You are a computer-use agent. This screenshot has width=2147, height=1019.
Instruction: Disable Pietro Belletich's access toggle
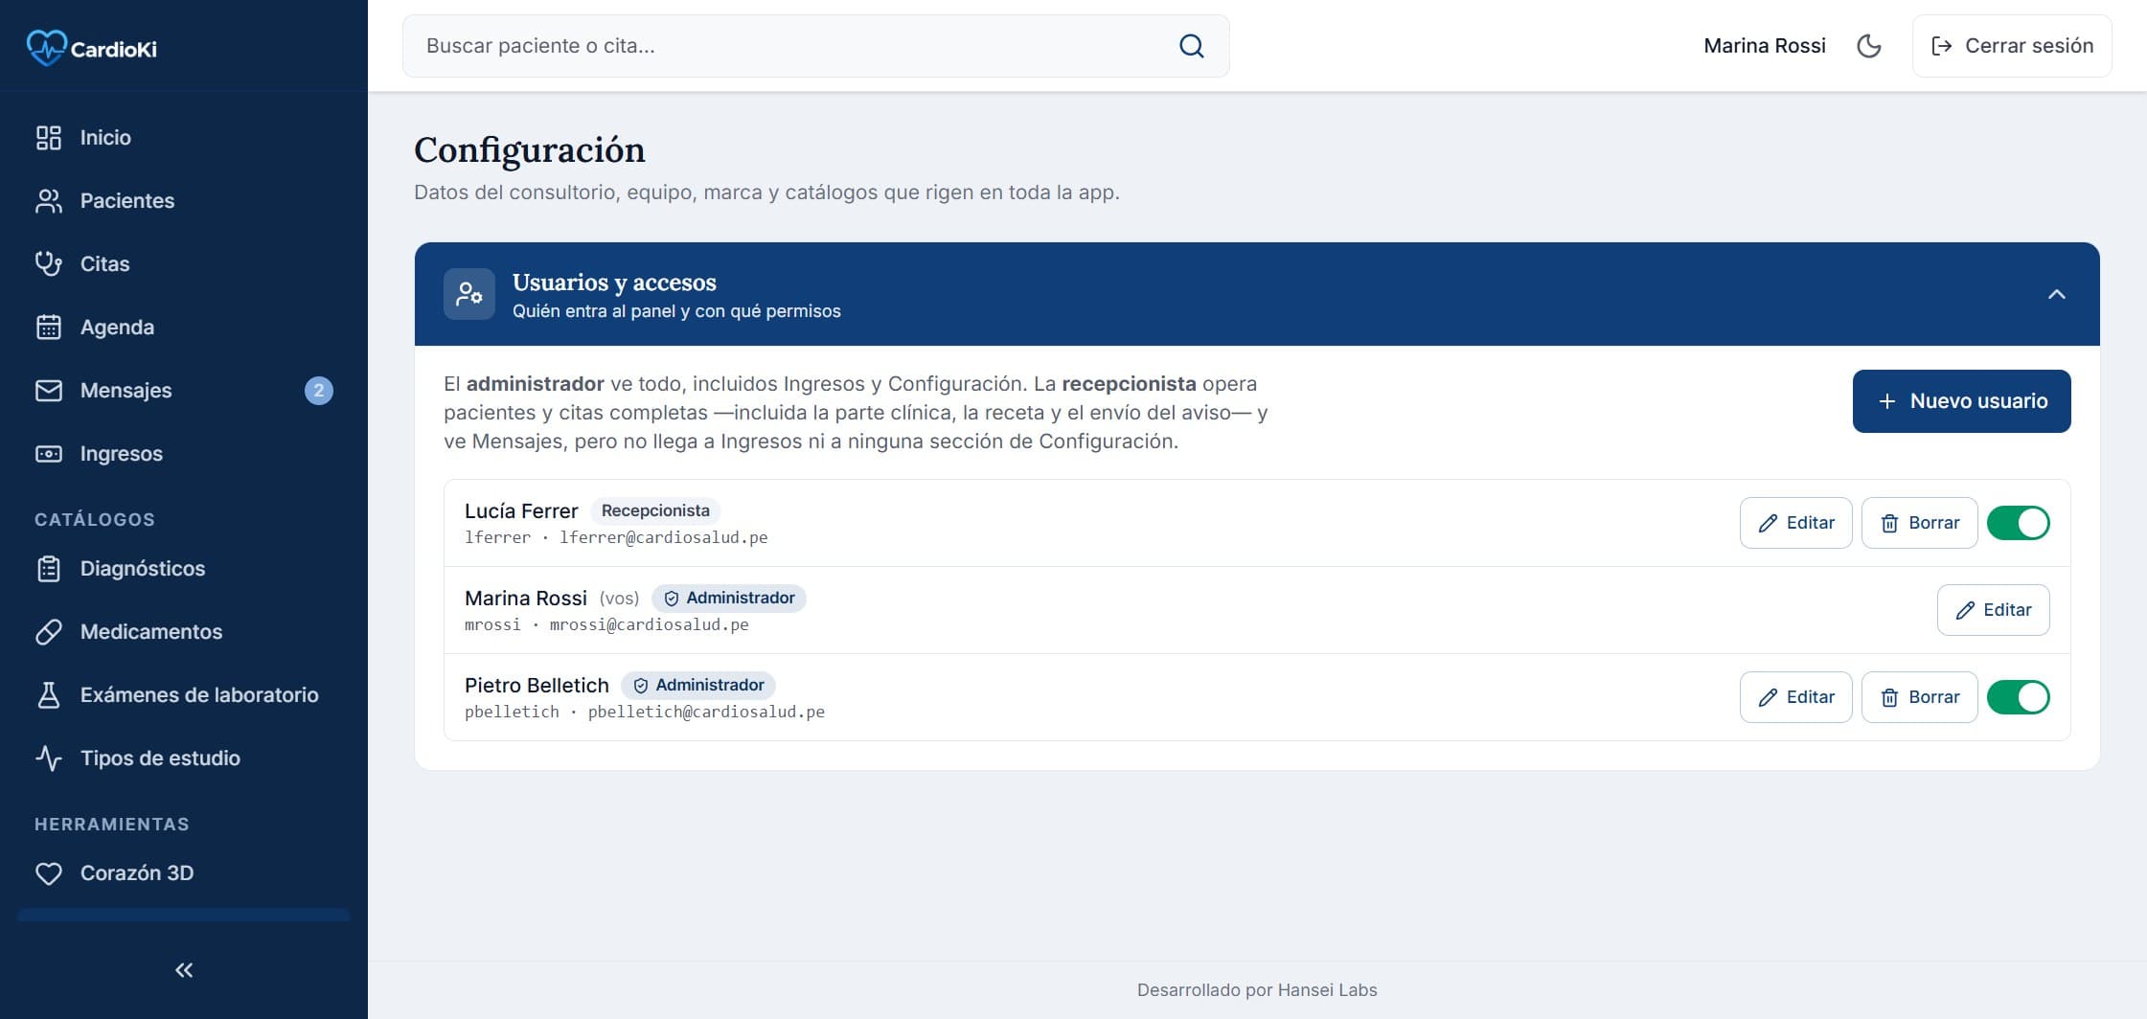pos(2018,697)
